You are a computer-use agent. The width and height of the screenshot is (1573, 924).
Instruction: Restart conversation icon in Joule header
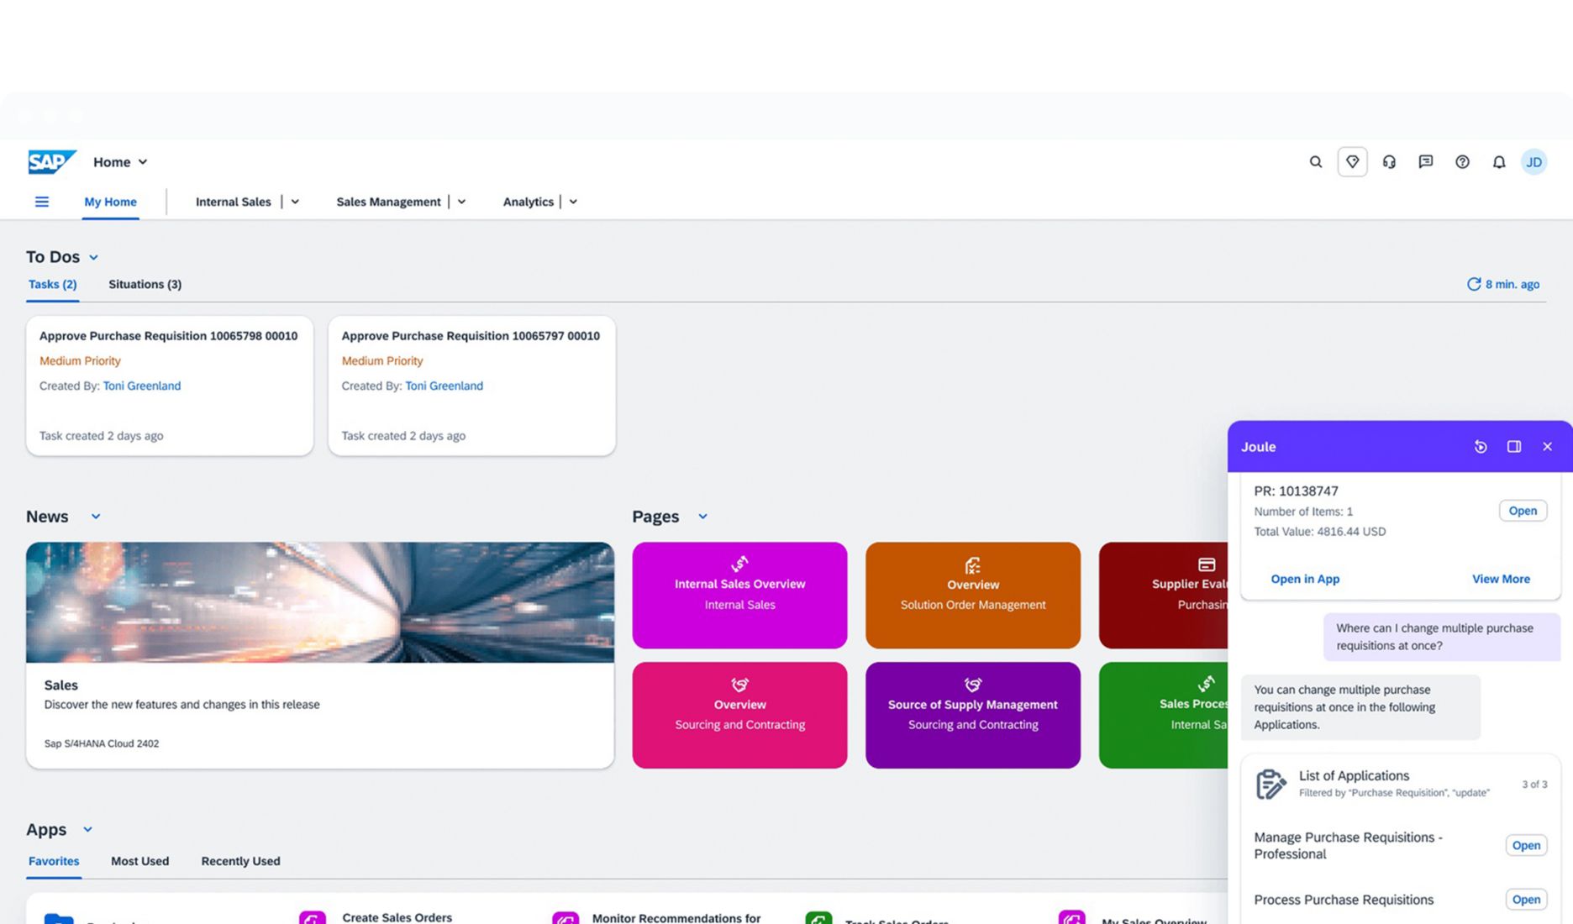pos(1481,447)
